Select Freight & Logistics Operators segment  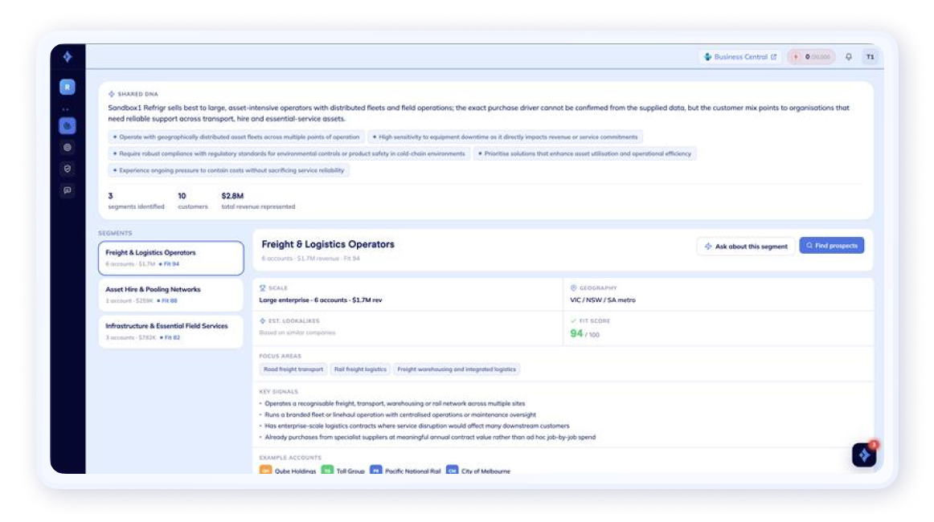[171, 258]
